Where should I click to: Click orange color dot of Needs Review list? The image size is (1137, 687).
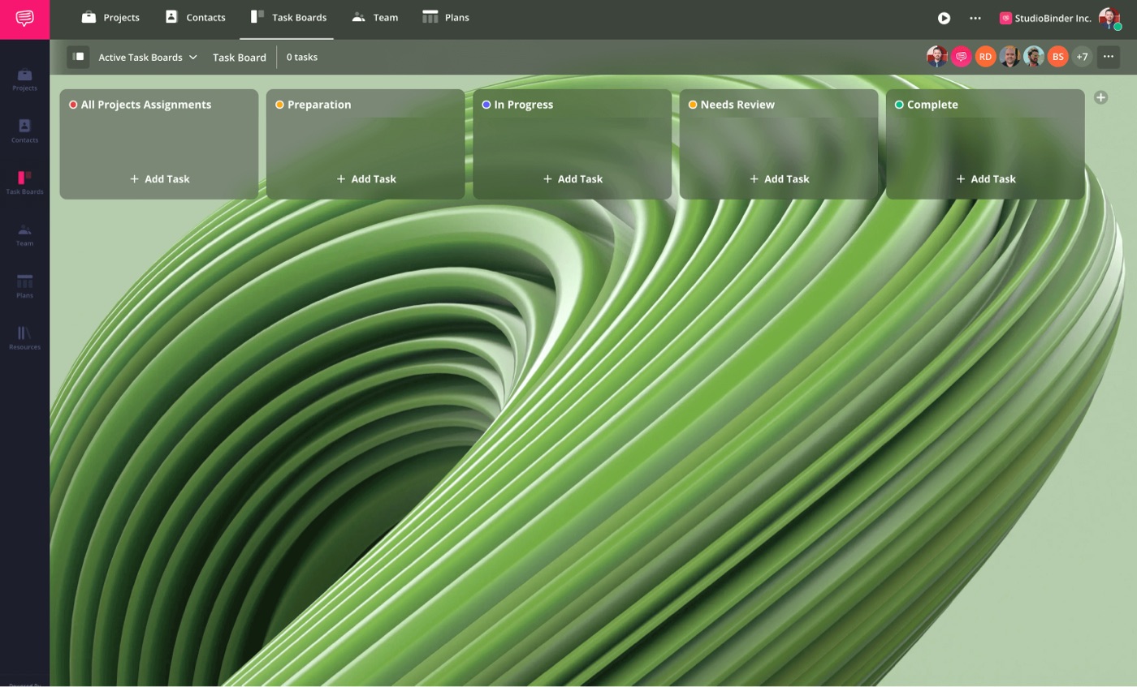[x=693, y=105]
